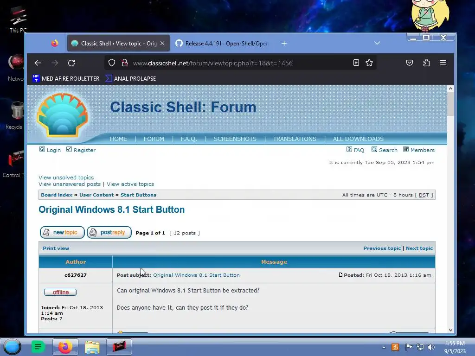This screenshot has width=475, height=356.
Task: Click the taskbar clock 1:55 PM
Action: (x=455, y=343)
